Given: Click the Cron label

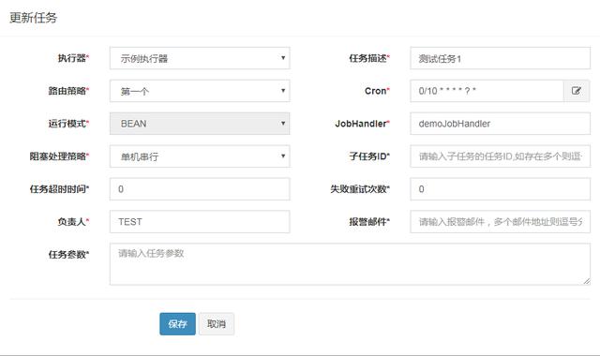Looking at the screenshot, I should pyautogui.click(x=377, y=91).
